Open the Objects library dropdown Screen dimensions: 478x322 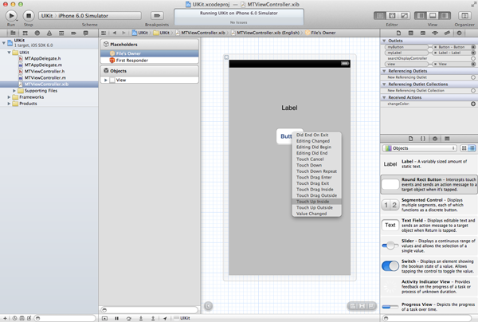pos(420,148)
